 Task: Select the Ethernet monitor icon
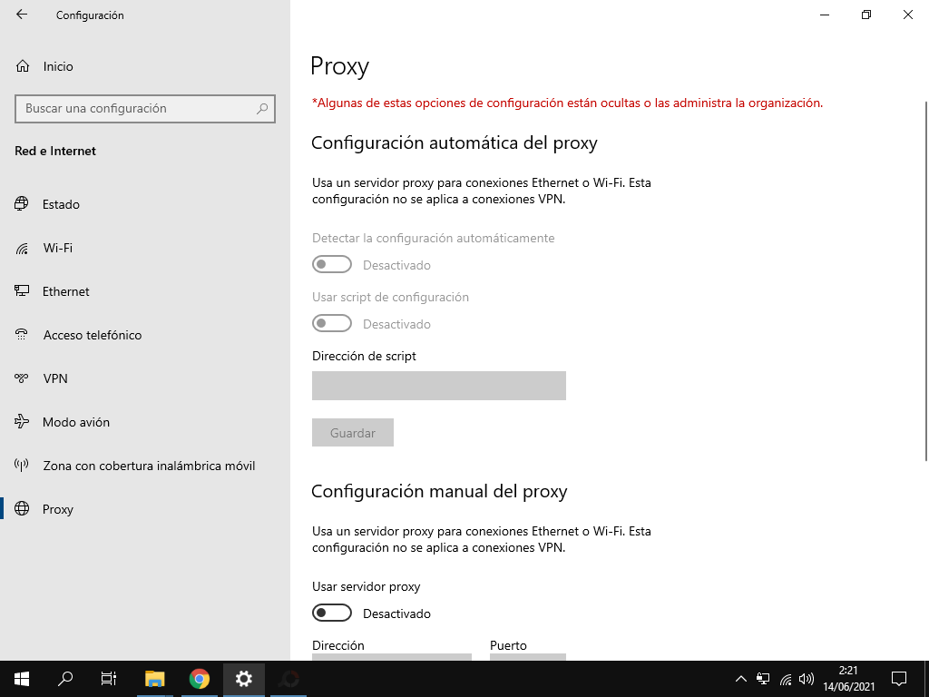coord(22,291)
